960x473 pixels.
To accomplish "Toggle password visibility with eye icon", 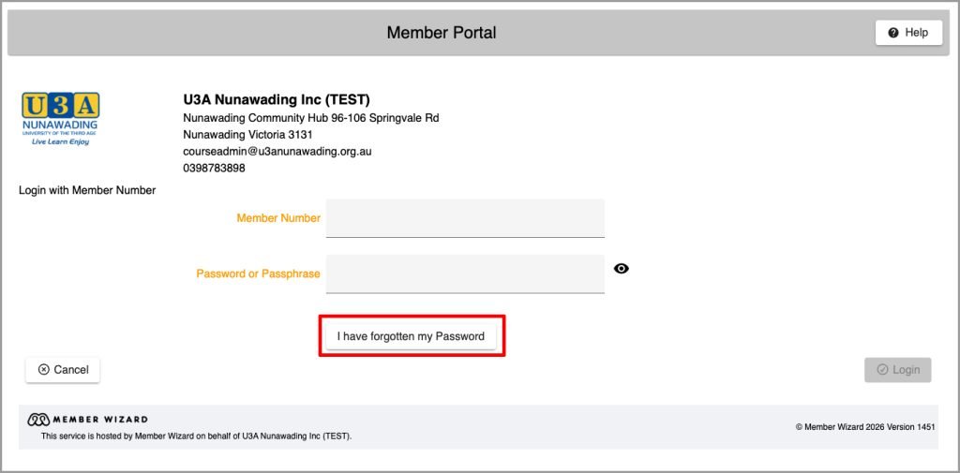I will (622, 268).
